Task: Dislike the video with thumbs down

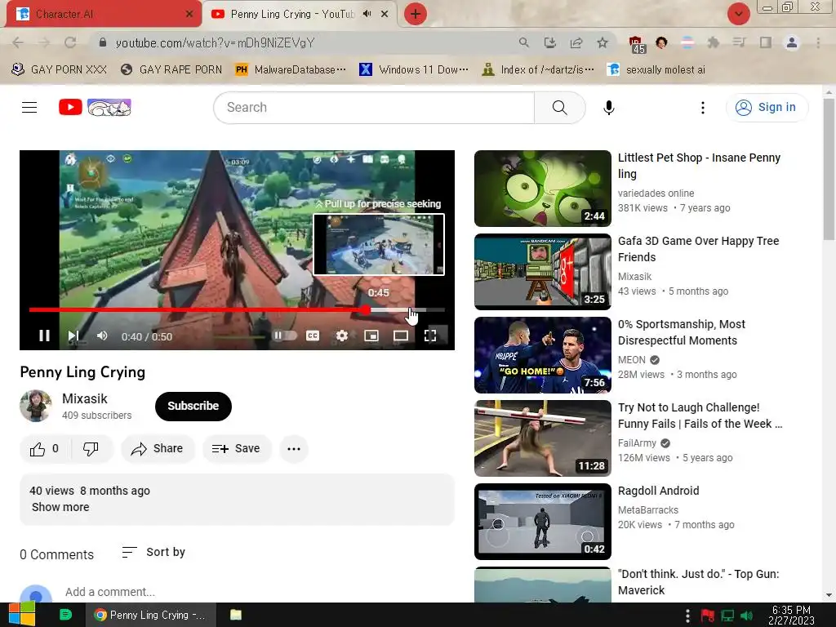Action: pos(91,449)
